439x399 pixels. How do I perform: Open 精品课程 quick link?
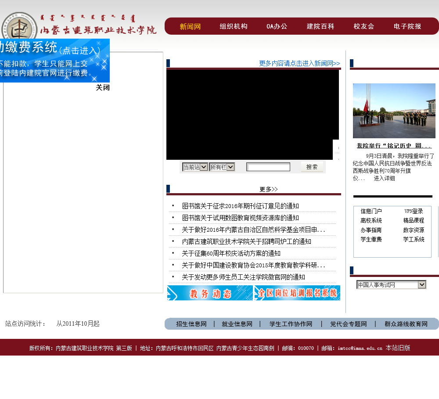pyautogui.click(x=414, y=221)
